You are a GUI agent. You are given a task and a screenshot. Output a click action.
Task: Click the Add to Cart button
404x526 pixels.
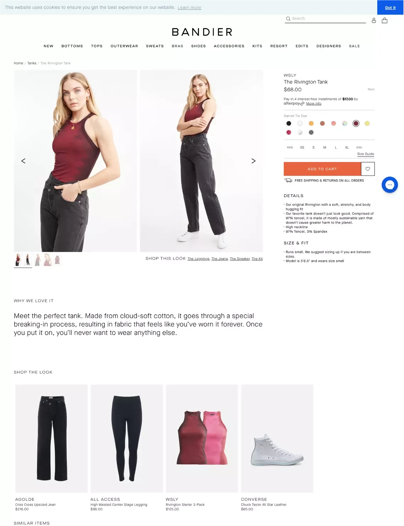click(x=322, y=169)
